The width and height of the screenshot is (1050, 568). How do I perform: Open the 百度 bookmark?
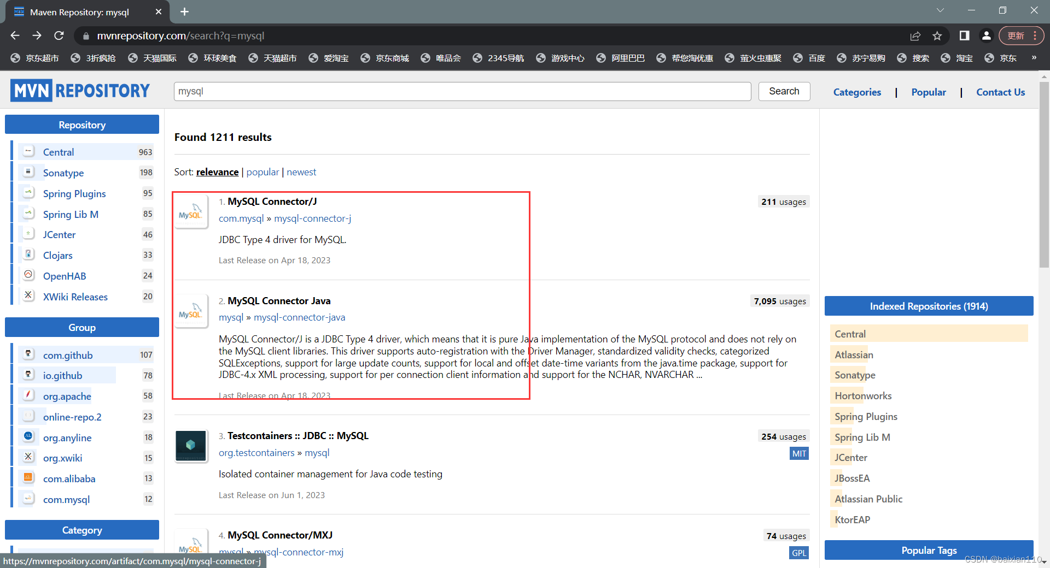tap(809, 58)
